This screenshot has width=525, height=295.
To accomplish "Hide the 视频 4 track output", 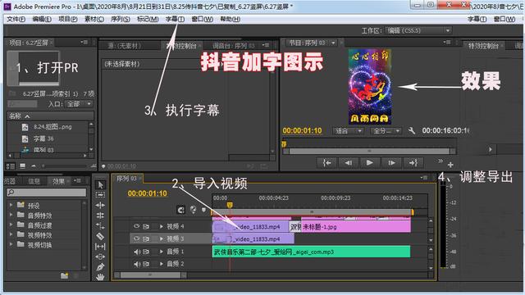I will point(136,226).
